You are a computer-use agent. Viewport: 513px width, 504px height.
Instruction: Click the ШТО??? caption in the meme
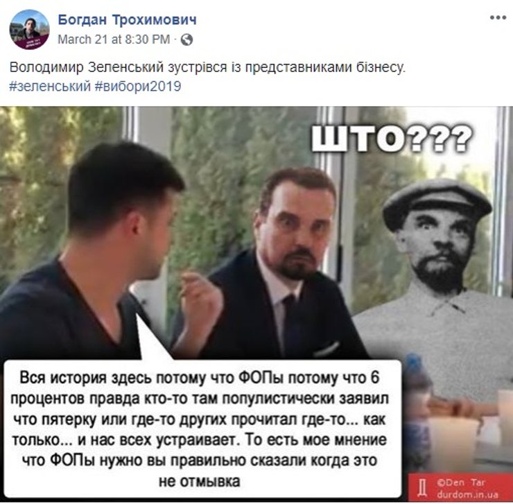click(392, 139)
